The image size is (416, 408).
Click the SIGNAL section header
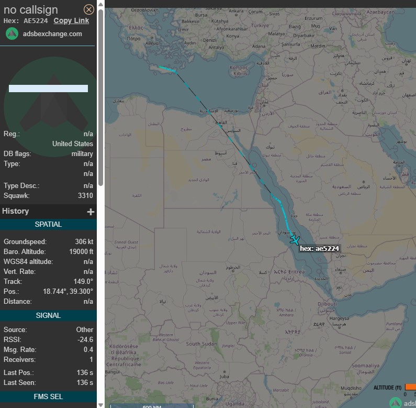[x=48, y=316]
